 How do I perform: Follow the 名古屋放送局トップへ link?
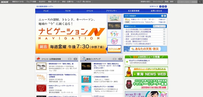click(x=45, y=6)
